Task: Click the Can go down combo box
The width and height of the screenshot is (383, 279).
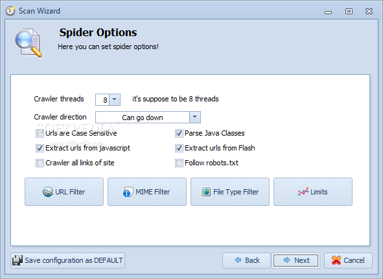Action: coord(148,118)
